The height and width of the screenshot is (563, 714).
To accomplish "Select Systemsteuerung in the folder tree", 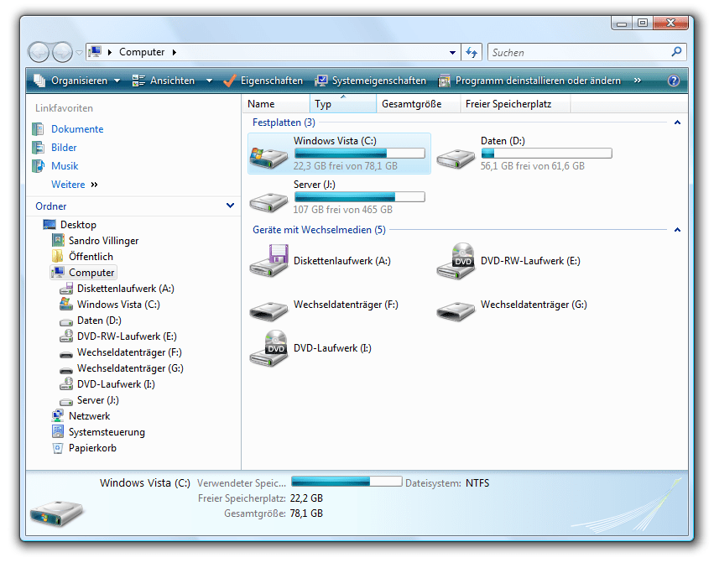I will pos(107,432).
